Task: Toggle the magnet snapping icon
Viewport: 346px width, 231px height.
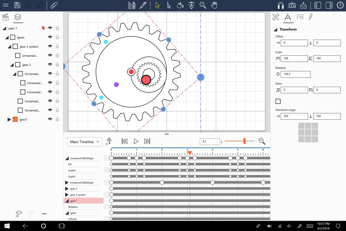Action: pyautogui.click(x=281, y=5)
